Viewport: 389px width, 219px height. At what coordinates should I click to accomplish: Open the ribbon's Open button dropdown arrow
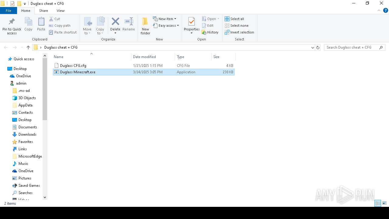pyautogui.click(x=218, y=19)
